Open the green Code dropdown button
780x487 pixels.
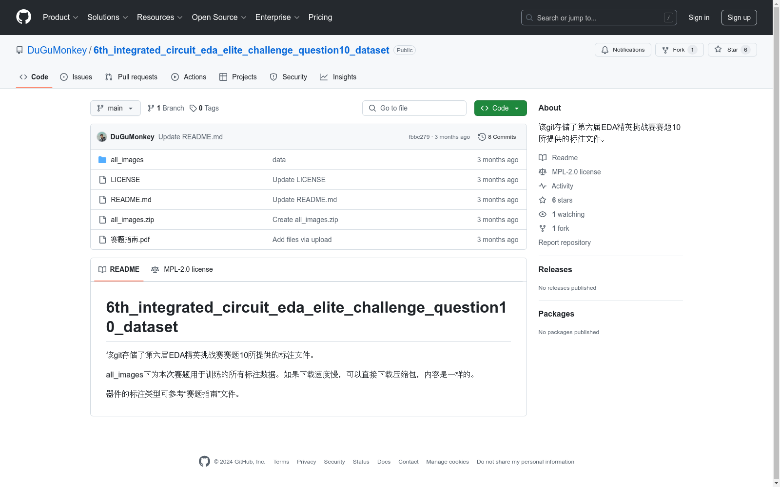coord(501,108)
